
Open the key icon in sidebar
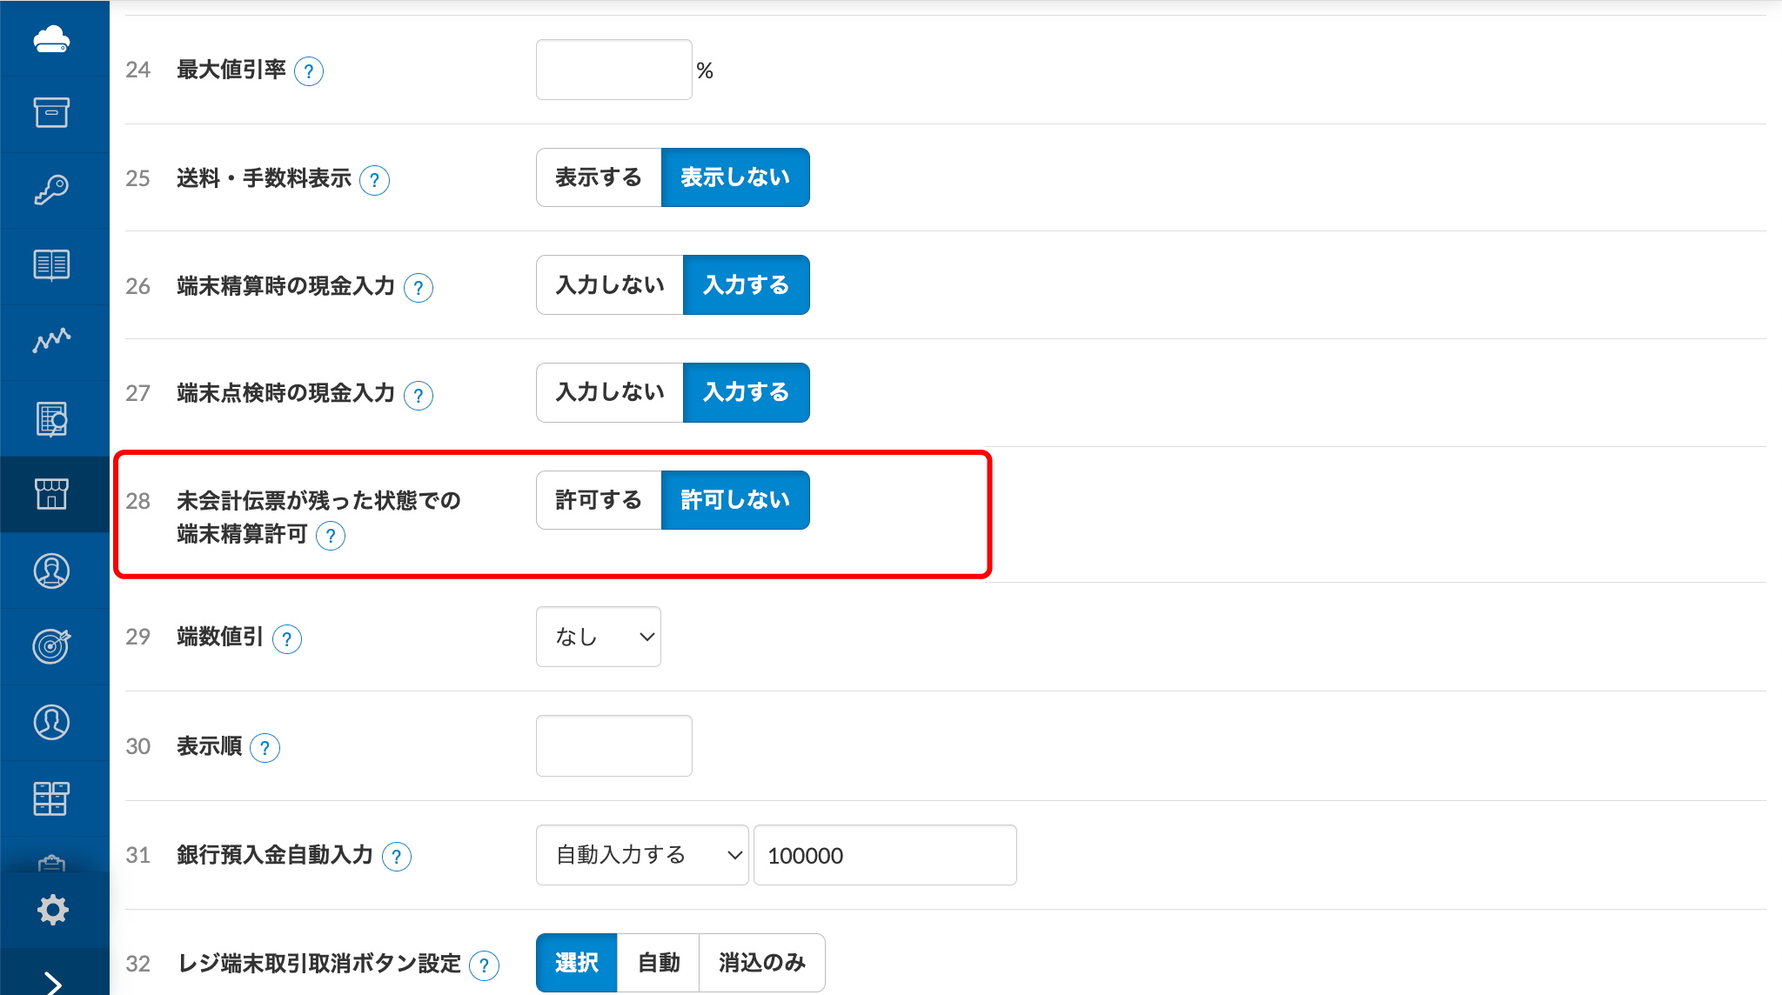coord(51,189)
